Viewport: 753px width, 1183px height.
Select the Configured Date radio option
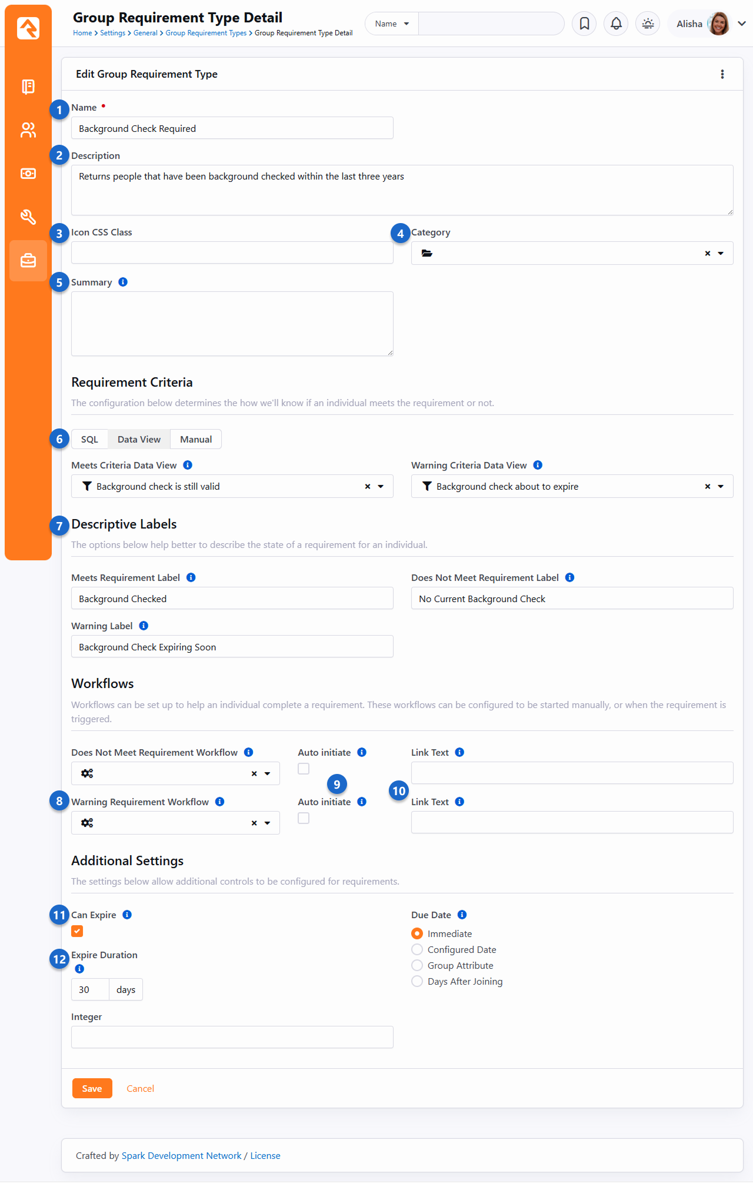coord(417,949)
